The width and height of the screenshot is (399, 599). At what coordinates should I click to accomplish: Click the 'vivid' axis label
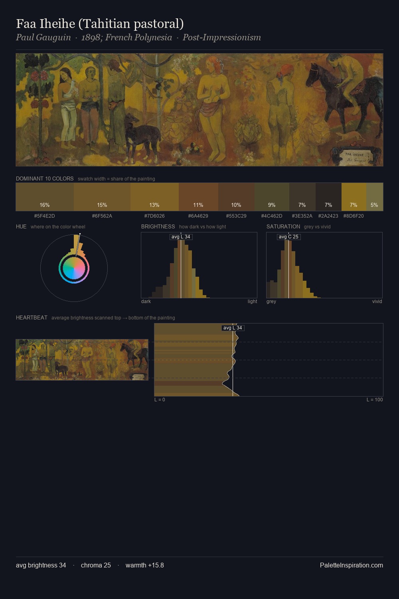coord(377,301)
